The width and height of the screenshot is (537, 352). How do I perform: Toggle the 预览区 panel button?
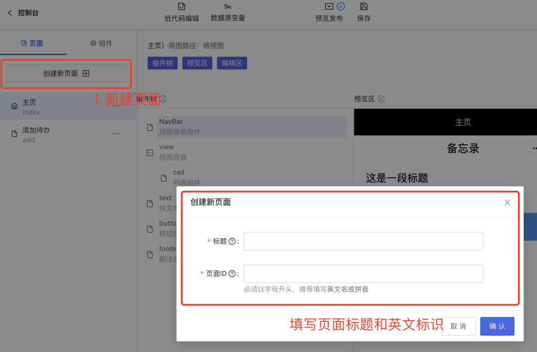[x=197, y=63]
